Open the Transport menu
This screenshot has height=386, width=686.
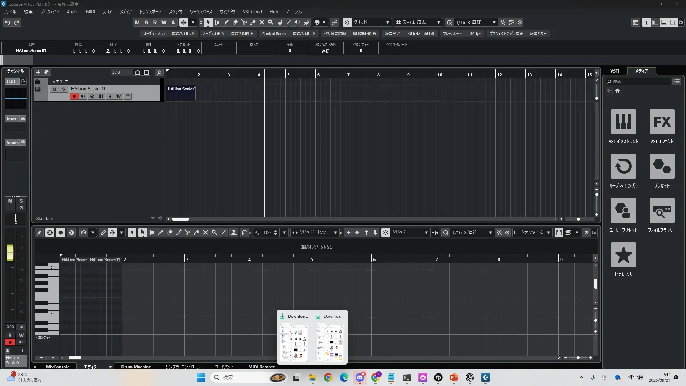click(x=150, y=12)
